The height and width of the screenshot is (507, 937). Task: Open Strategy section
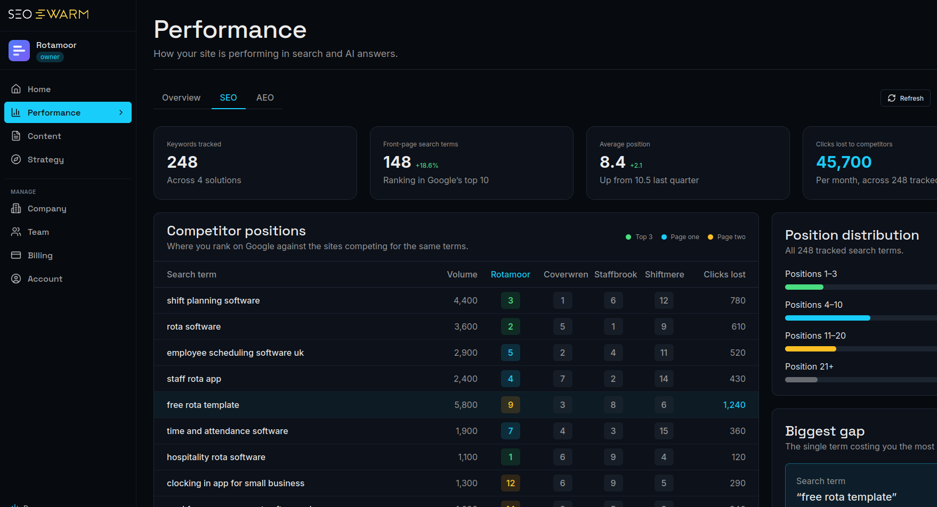click(x=68, y=159)
